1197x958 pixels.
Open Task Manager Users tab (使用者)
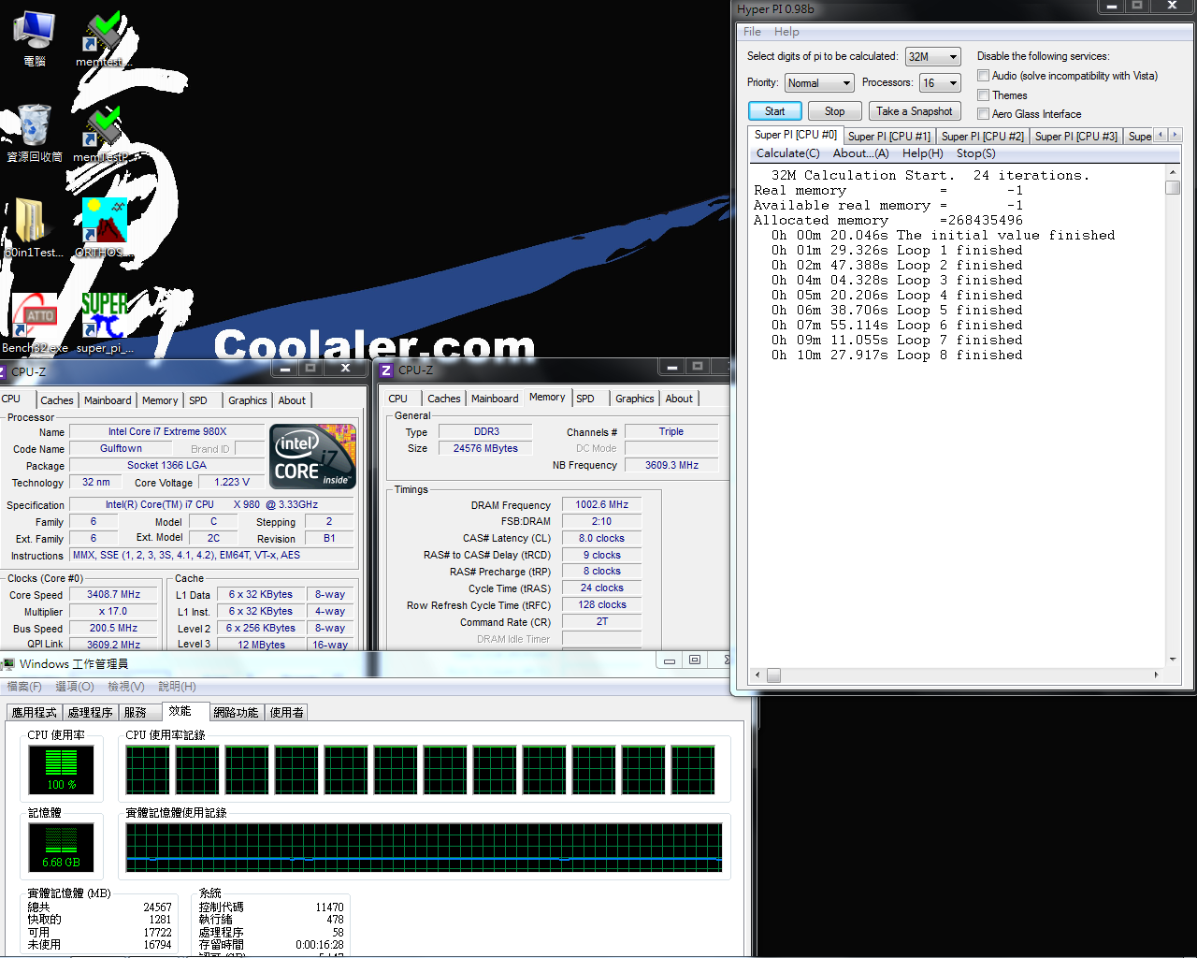click(287, 713)
